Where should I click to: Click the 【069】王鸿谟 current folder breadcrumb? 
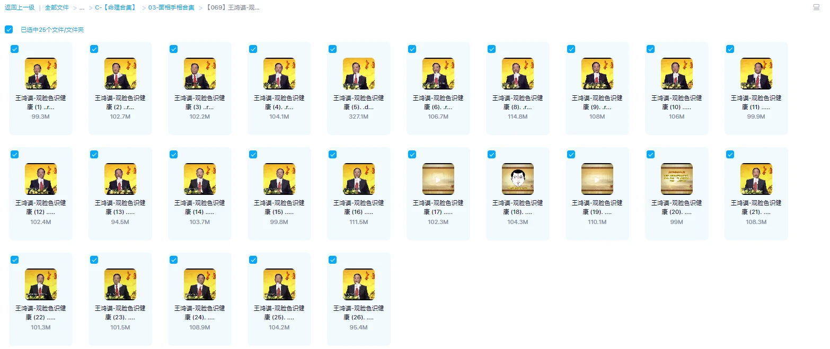tap(233, 7)
